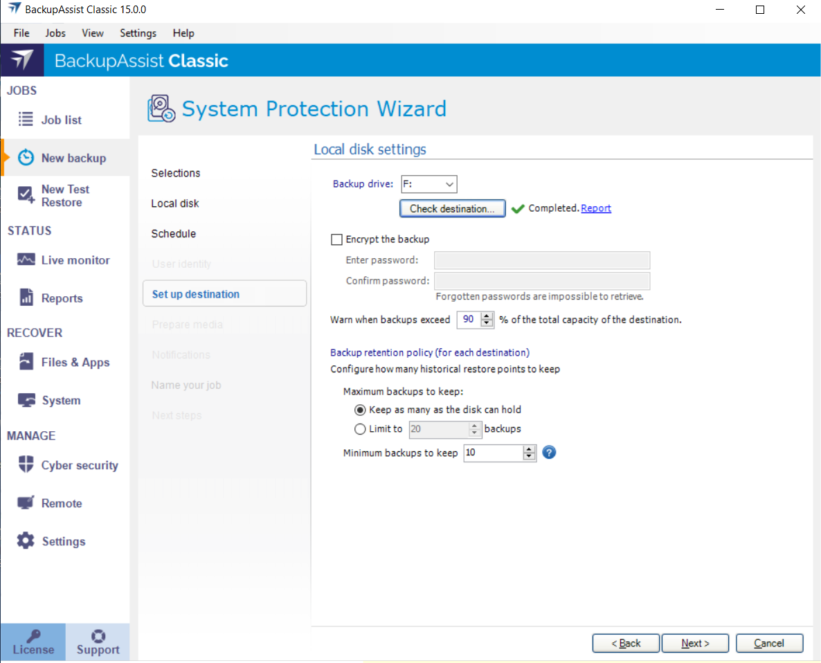This screenshot has width=821, height=663.
Task: Open the View menu in menu bar
Action: pyautogui.click(x=92, y=33)
